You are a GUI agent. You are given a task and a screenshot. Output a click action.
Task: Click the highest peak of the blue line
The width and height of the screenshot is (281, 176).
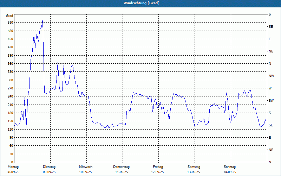click(43, 20)
